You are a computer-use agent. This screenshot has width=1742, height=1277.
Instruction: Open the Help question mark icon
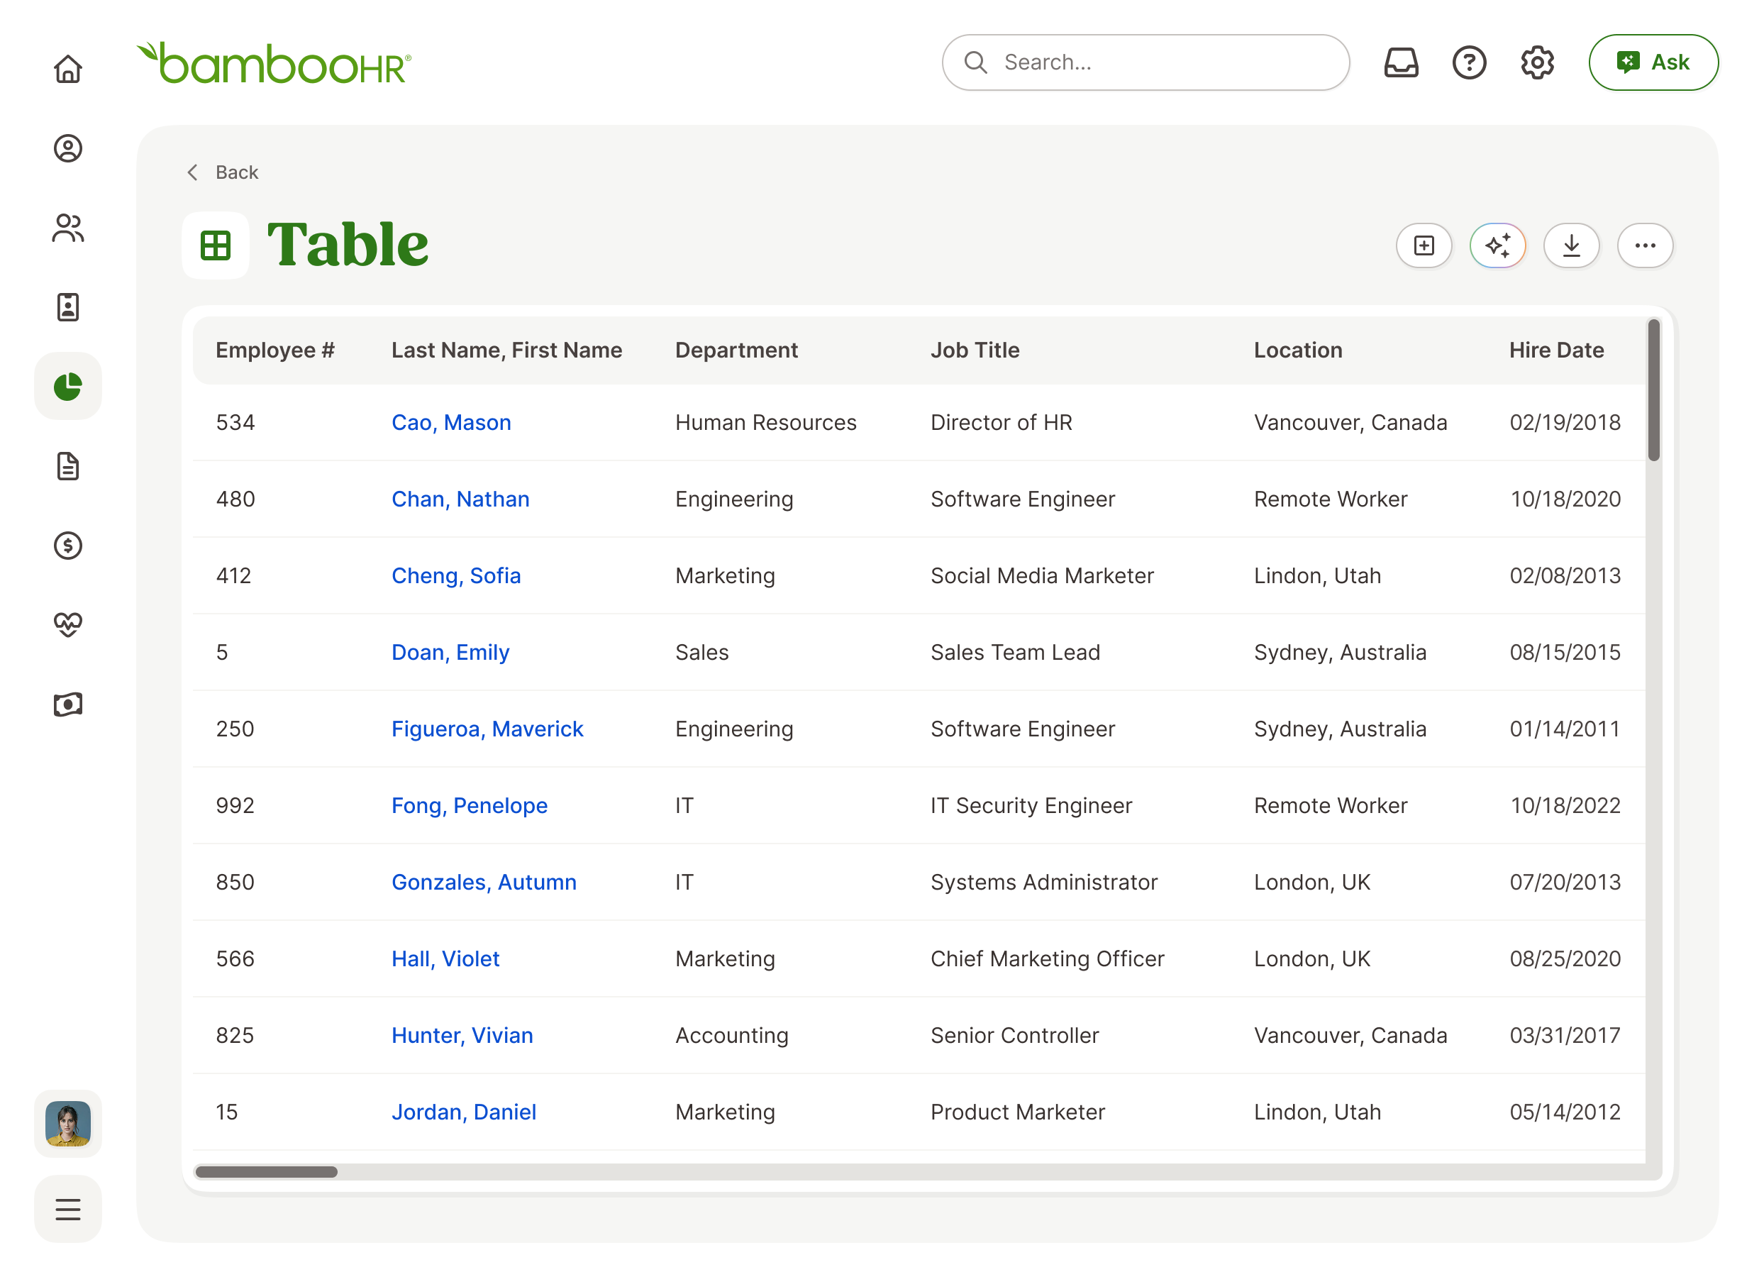click(x=1468, y=62)
